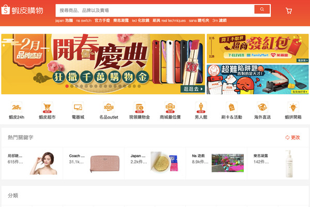The height and width of the screenshot is (207, 310).
Task: Click the Shopee 蝦皮購物 logo
Action: (x=22, y=10)
